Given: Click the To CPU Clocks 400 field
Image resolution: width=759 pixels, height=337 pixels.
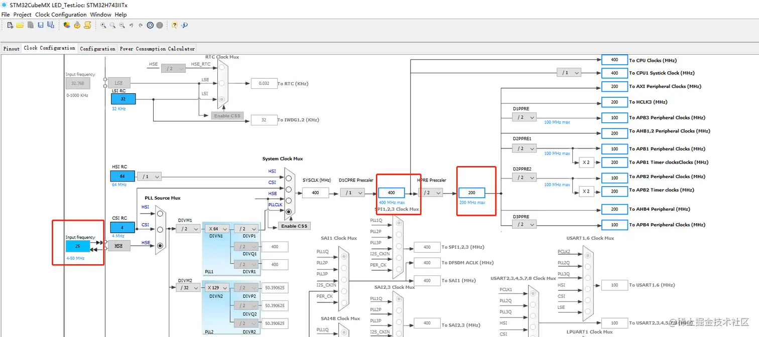Looking at the screenshot, I should (615, 60).
